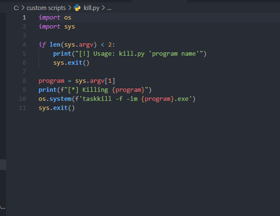The image size is (280, 216).
Task: Expand chevron after "custom scripts" breadcrumb
Action: [69, 8]
